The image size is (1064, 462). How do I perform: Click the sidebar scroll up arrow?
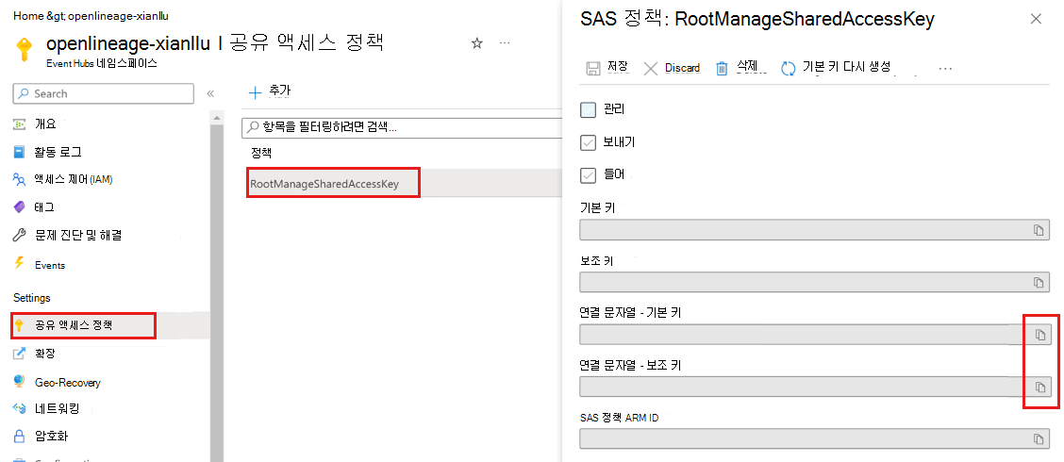point(216,118)
